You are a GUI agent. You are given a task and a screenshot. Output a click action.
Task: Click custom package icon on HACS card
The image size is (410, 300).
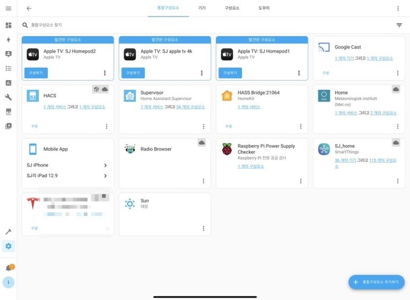(96, 89)
